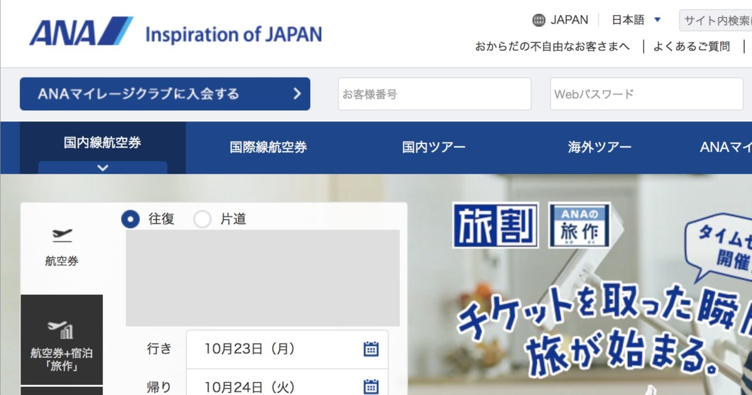Click the ANAの旅作 logo in banner

(579, 225)
